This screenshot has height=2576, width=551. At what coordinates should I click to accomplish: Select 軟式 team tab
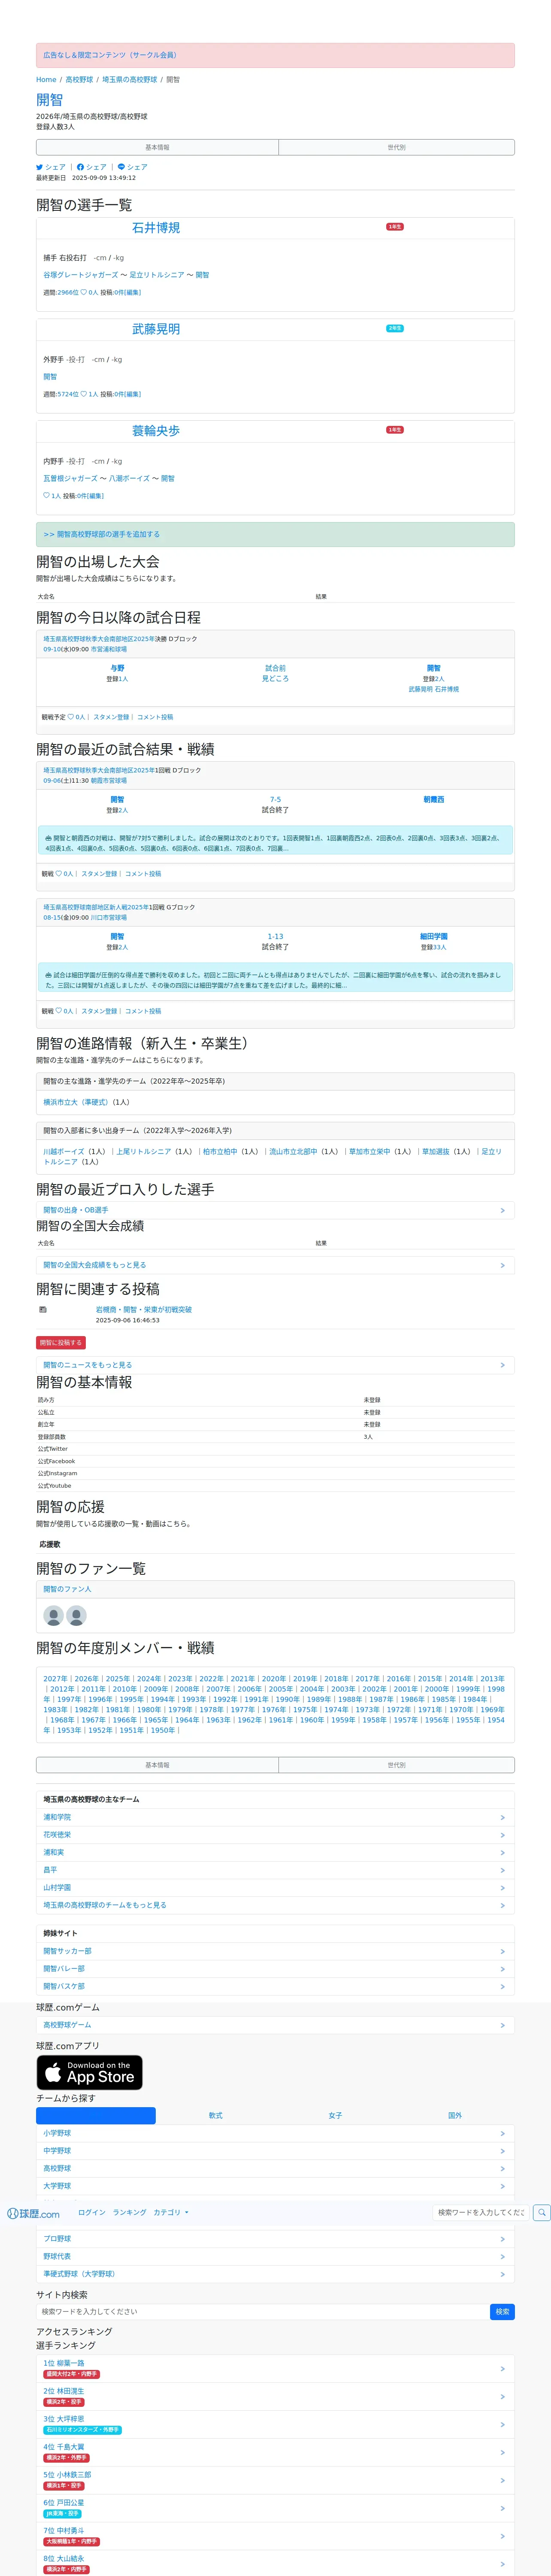click(216, 2116)
